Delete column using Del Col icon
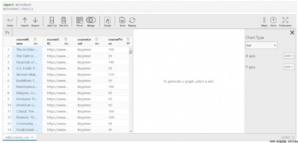 coord(63,20)
